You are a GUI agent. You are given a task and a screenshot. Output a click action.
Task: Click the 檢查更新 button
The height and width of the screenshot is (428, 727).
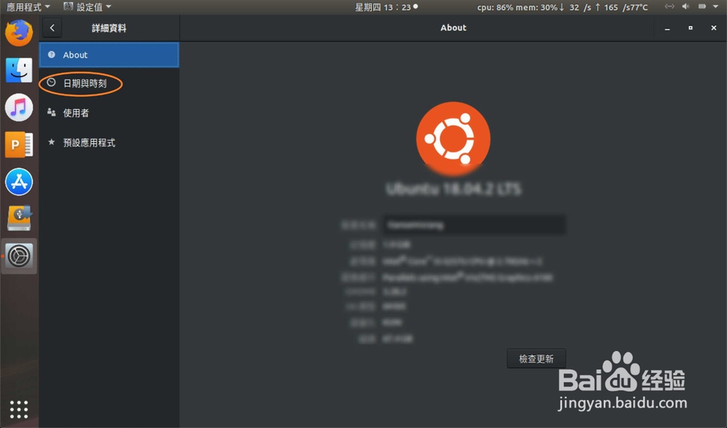536,358
